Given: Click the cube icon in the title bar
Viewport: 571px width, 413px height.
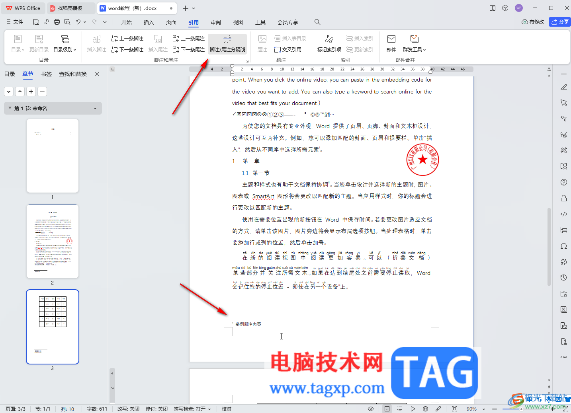Looking at the screenshot, I should pyautogui.click(x=505, y=8).
